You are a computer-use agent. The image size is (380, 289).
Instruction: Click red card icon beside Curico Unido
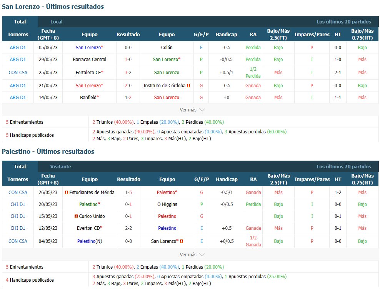76,216
